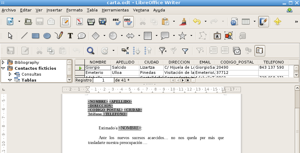Click the Mail Merge envelope icon
300x153 pixels.
(237, 51)
